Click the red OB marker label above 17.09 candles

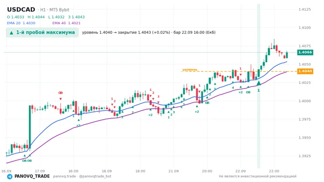(x=60, y=93)
